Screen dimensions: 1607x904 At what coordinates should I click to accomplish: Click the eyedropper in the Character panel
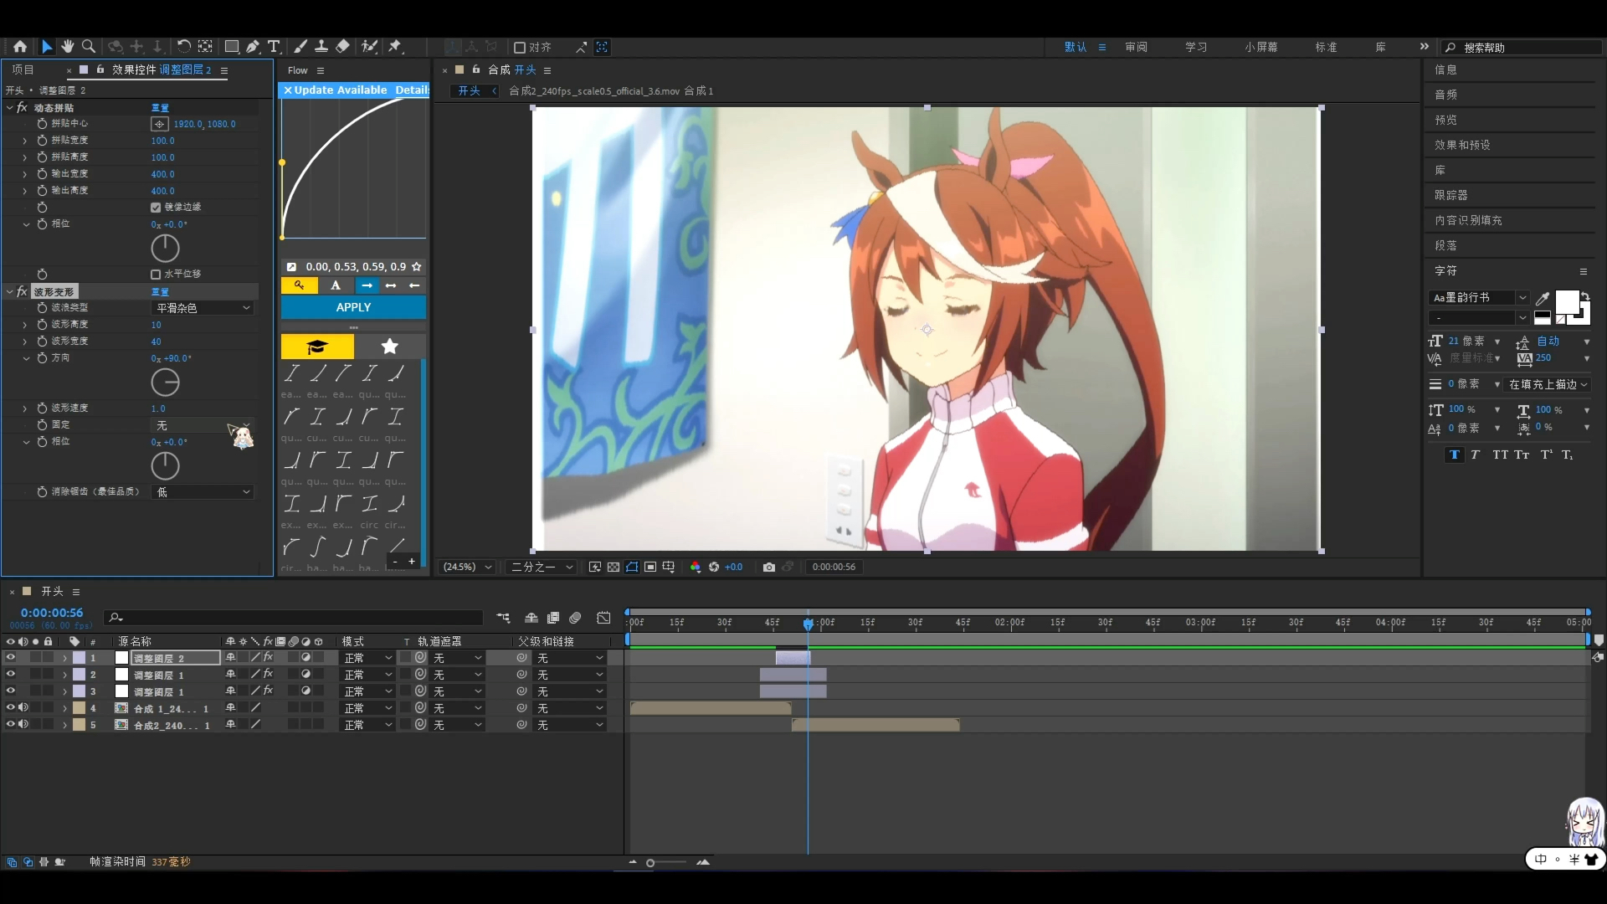(x=1543, y=298)
